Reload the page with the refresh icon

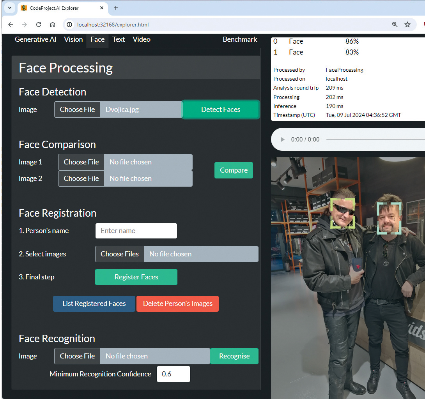click(x=39, y=25)
